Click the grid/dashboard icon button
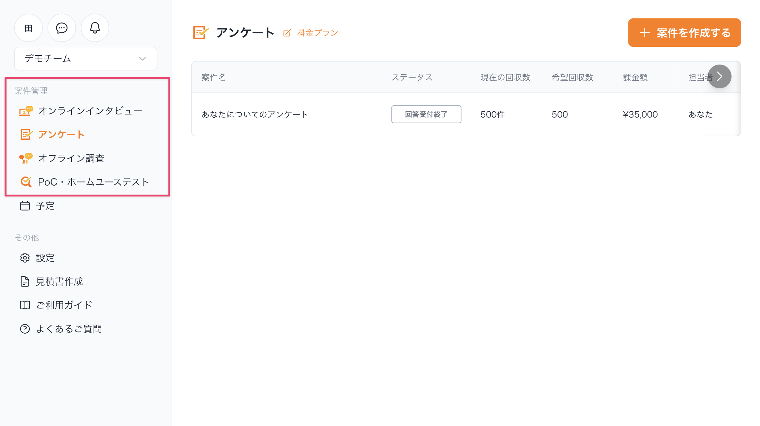The width and height of the screenshot is (760, 426). point(28,28)
